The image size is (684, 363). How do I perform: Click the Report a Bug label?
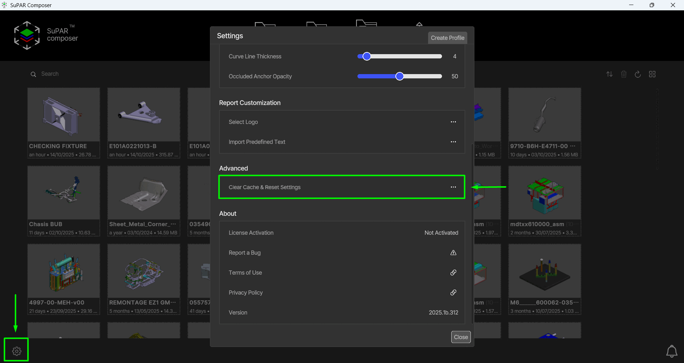pyautogui.click(x=245, y=253)
